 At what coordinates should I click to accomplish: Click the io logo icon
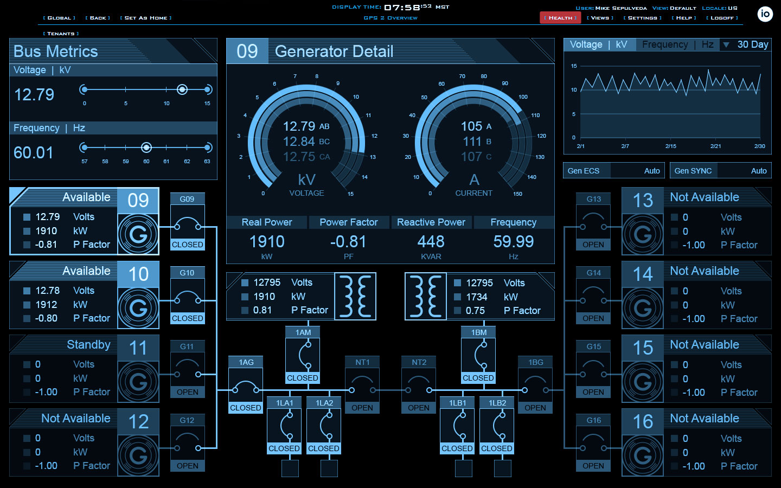765,14
